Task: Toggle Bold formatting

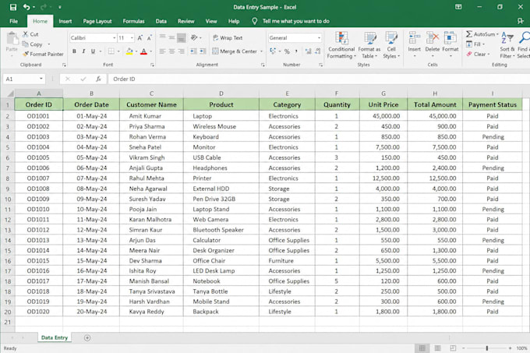Action: [x=74, y=51]
